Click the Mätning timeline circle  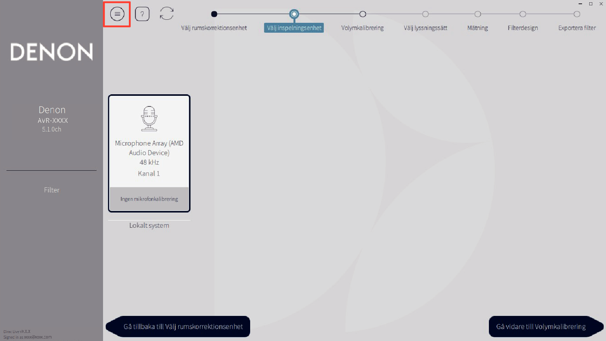(478, 14)
